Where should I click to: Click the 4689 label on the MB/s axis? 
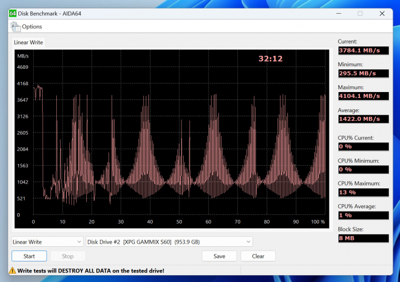coord(23,67)
